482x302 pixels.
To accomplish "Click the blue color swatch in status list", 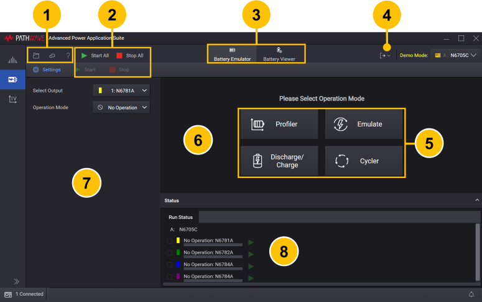I will (x=178, y=265).
